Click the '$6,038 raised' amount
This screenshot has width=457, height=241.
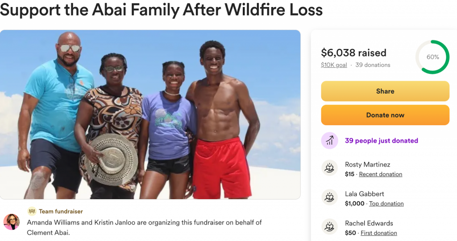coord(353,53)
